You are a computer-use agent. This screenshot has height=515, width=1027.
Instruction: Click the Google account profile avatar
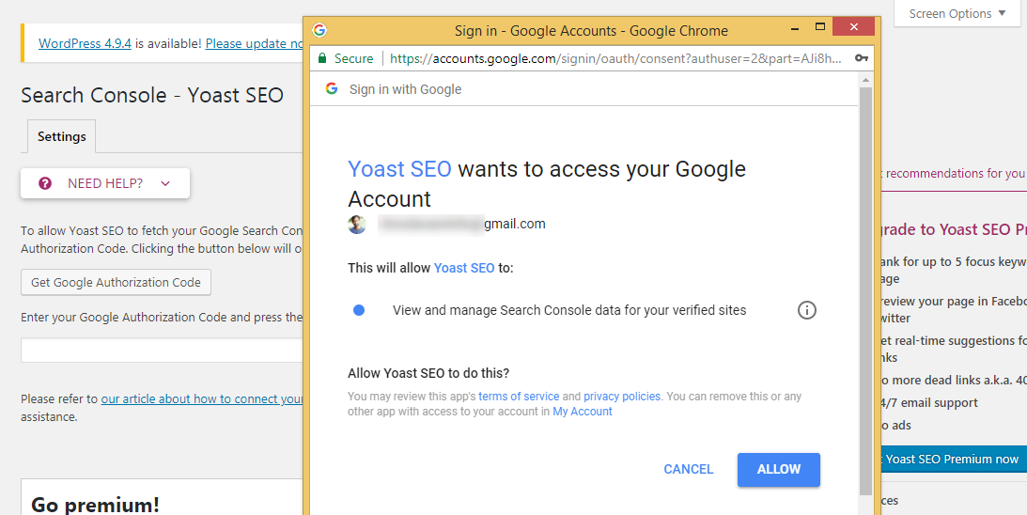coord(357,224)
